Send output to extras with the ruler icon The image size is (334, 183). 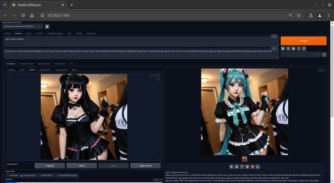258,167
